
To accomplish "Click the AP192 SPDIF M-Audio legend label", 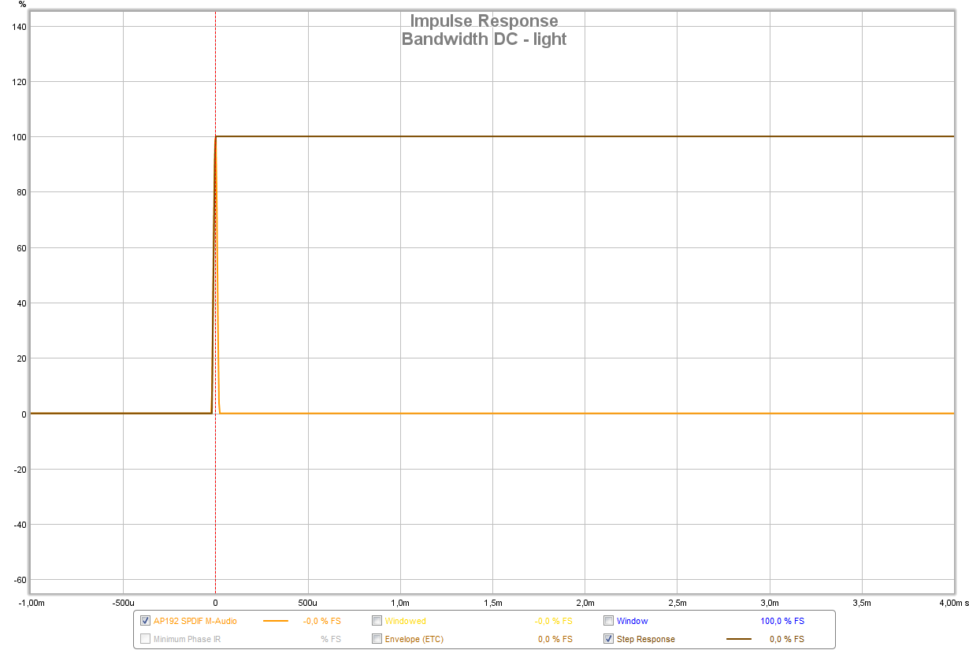I will pos(195,621).
